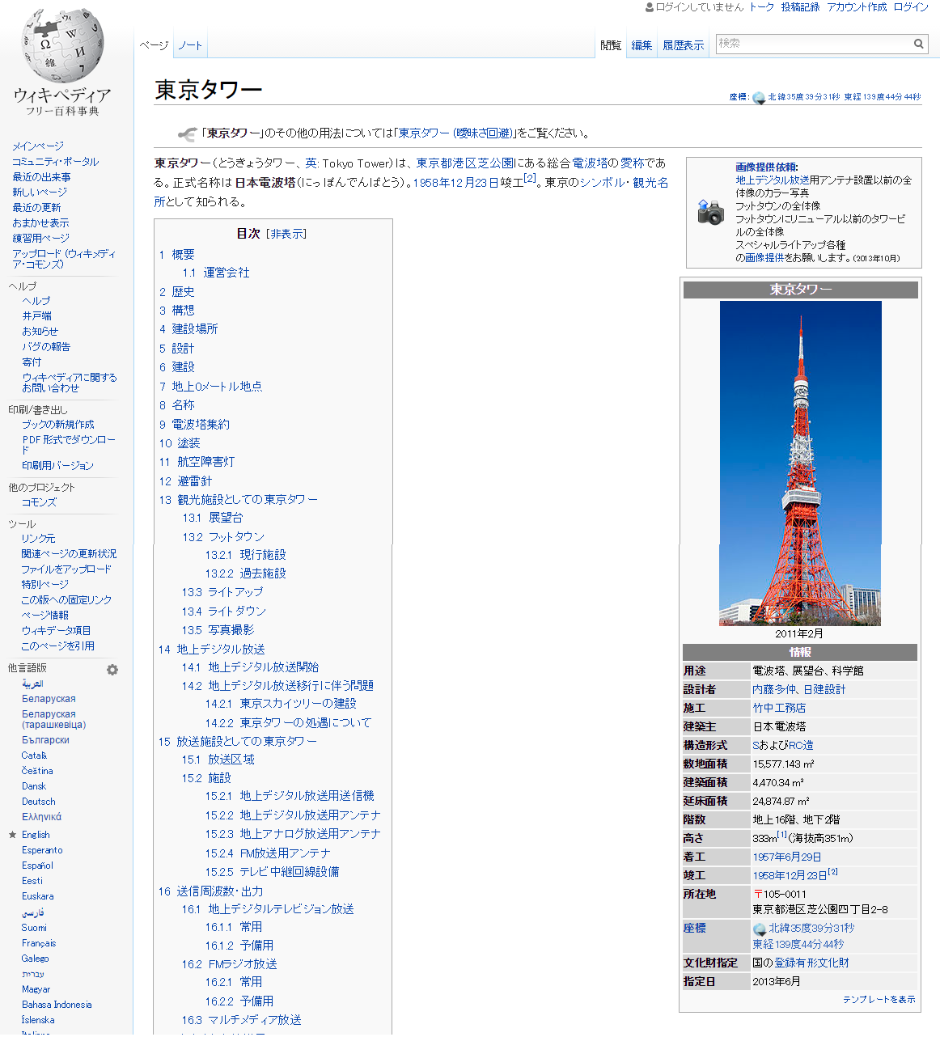The image size is (940, 1037).
Task: Click the 座標 label link in infobox
Action: [x=694, y=929]
